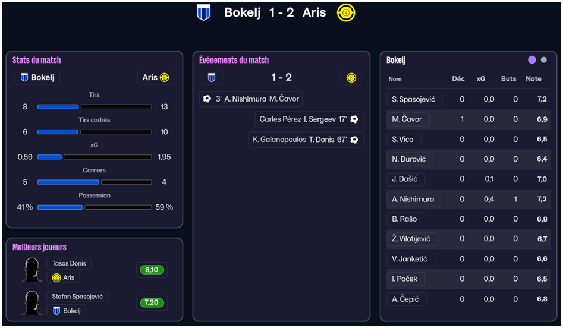Click the goal ball icon beside Nishimura's 3' goal
The height and width of the screenshot is (328, 563).
pos(207,99)
